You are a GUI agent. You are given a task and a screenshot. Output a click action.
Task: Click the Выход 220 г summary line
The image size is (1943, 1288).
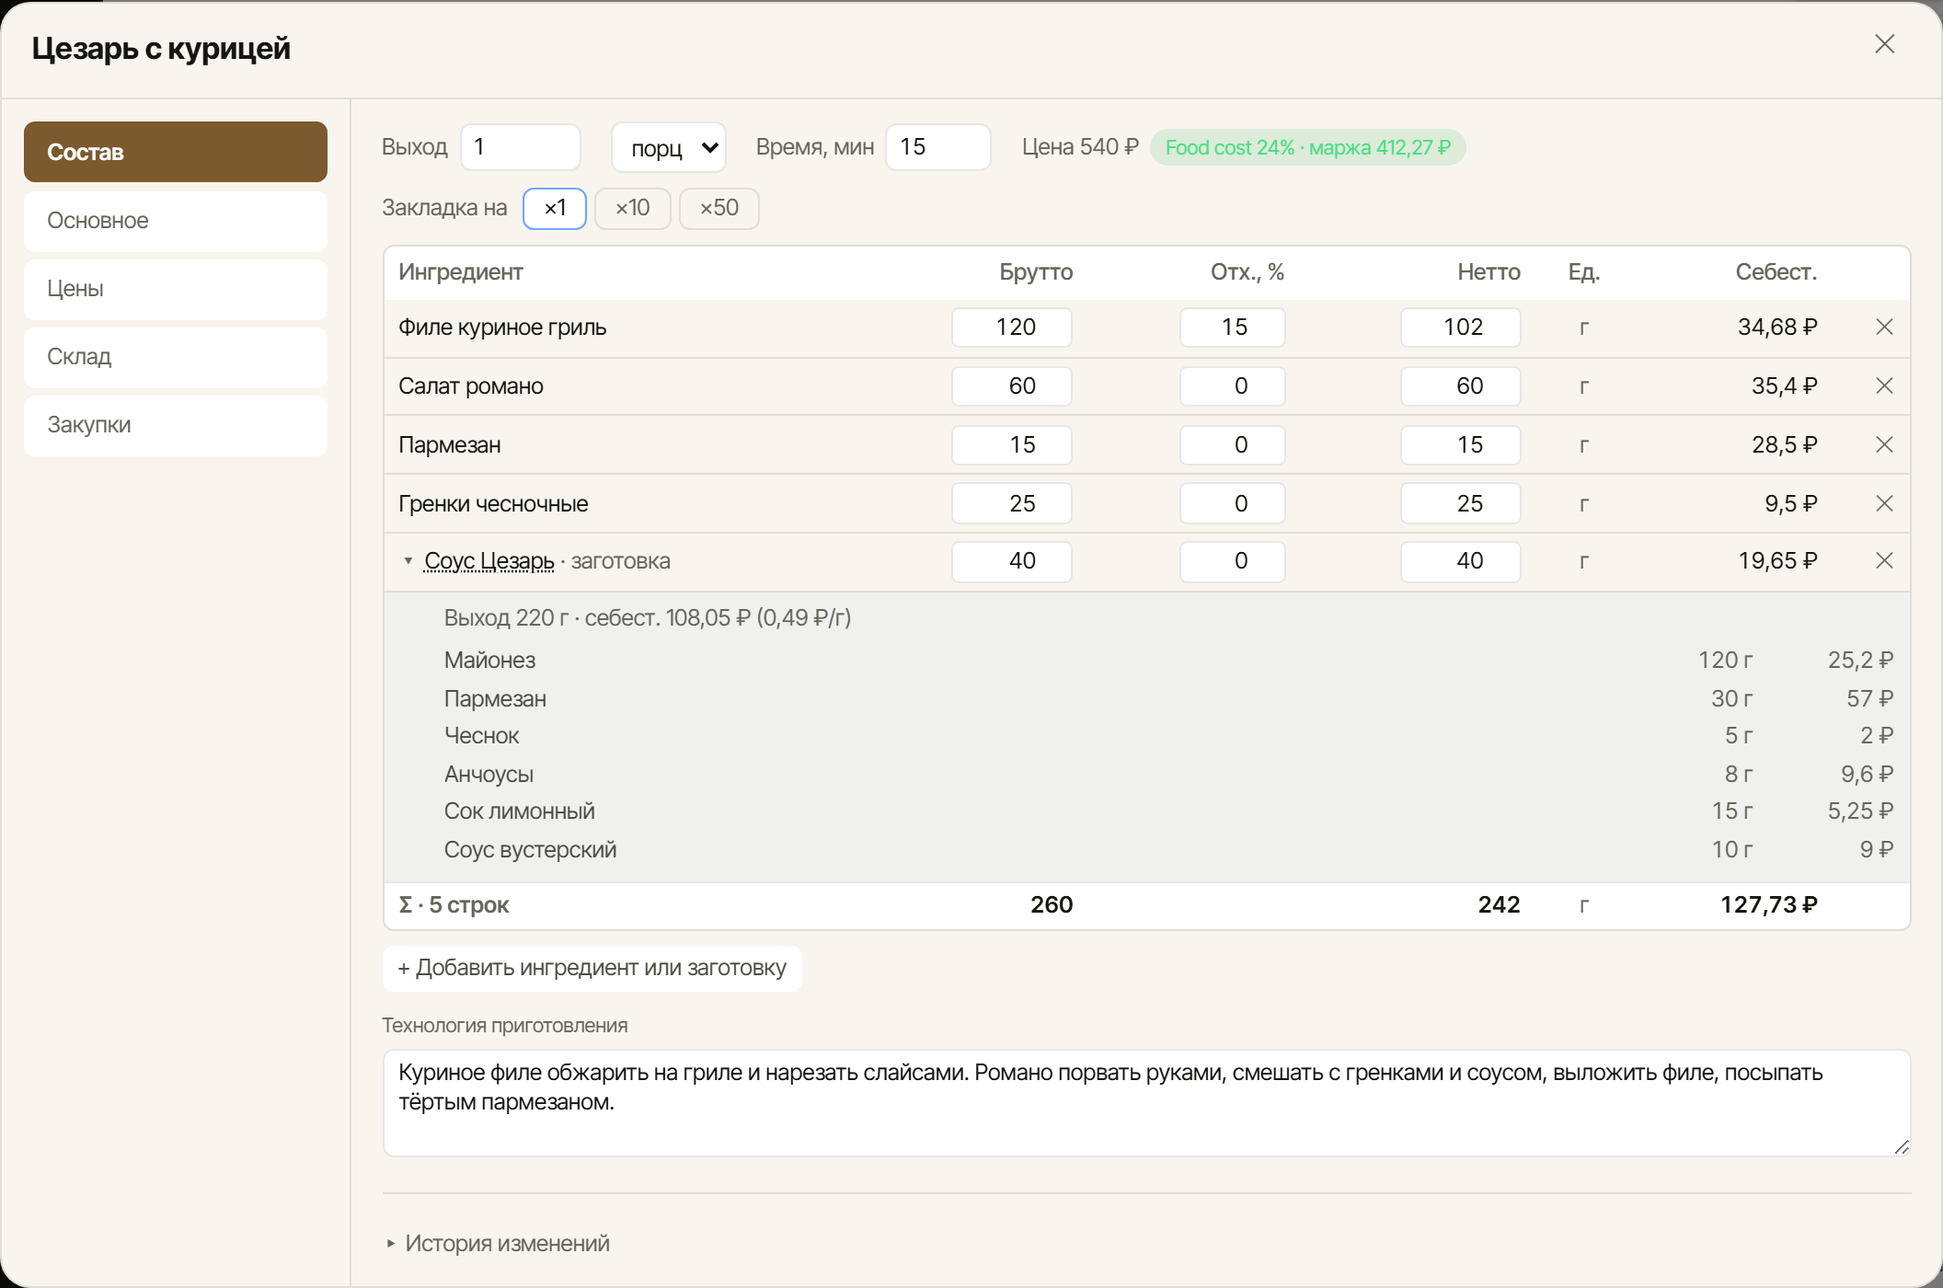tap(648, 618)
